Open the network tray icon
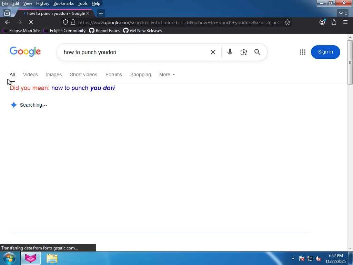The width and height of the screenshot is (353, 265). [310, 258]
